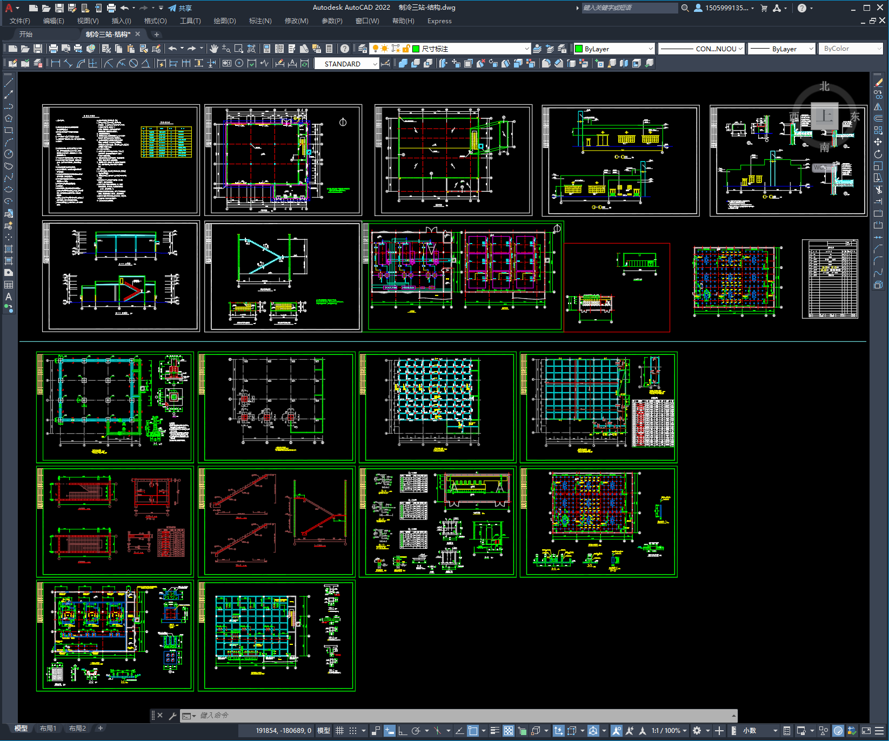Viewport: 889px width, 741px height.
Task: Select the Pan hand tool
Action: coord(214,49)
